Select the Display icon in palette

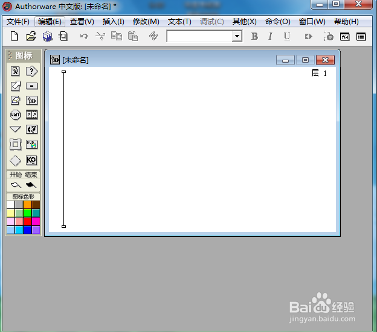[15, 71]
